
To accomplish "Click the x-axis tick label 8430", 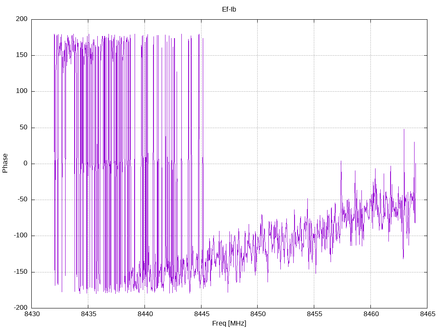I will (32, 314).
